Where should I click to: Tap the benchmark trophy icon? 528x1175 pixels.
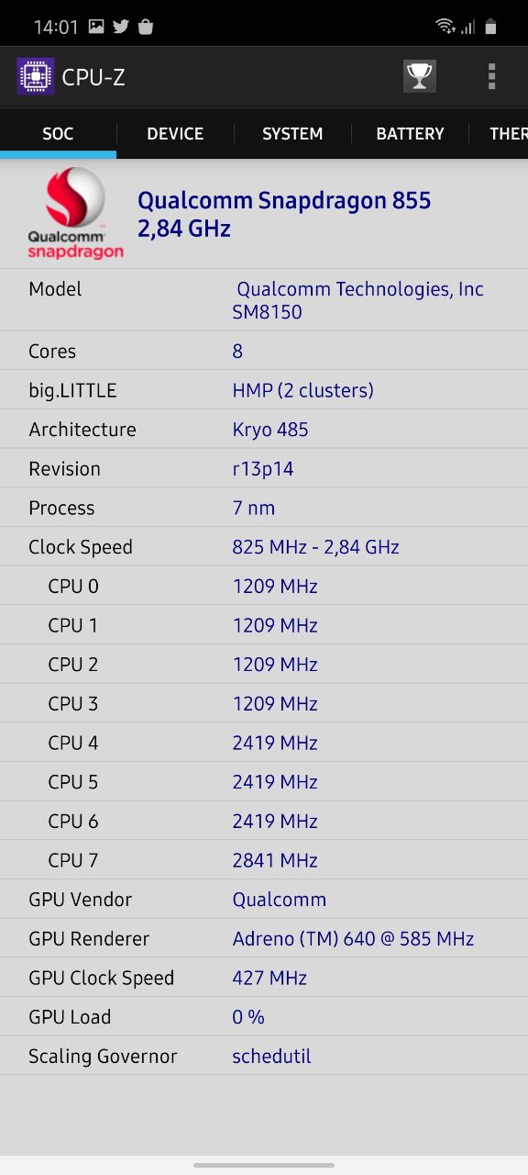click(x=419, y=76)
